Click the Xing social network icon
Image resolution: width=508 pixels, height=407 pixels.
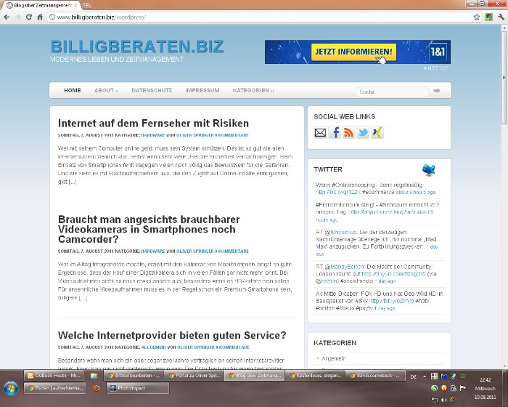(x=377, y=132)
